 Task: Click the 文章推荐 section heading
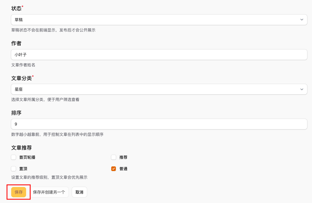(x=21, y=148)
